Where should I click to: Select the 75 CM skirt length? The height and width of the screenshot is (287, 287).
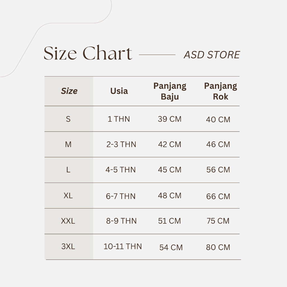coord(218,221)
